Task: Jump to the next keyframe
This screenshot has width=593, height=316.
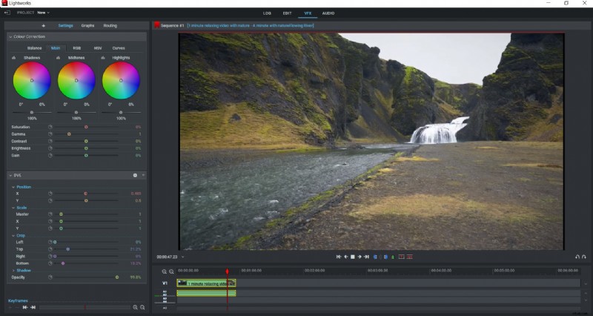Action: click(33, 307)
